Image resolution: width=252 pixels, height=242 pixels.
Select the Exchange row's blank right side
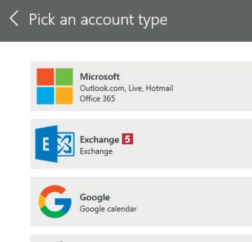coord(192,144)
